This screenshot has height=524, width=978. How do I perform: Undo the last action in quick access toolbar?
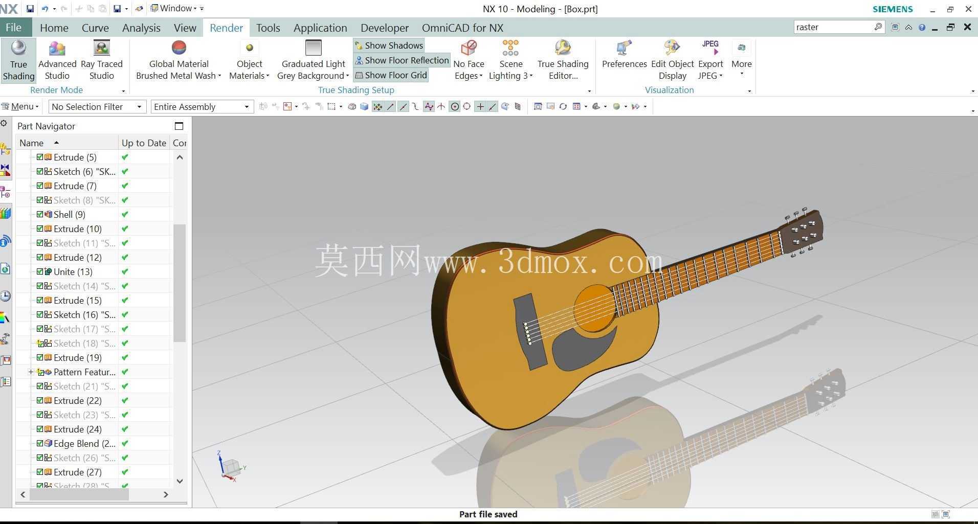click(x=45, y=9)
